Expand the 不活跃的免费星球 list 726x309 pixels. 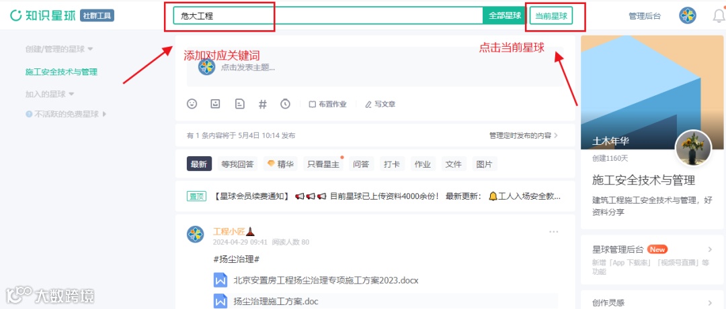coord(70,114)
